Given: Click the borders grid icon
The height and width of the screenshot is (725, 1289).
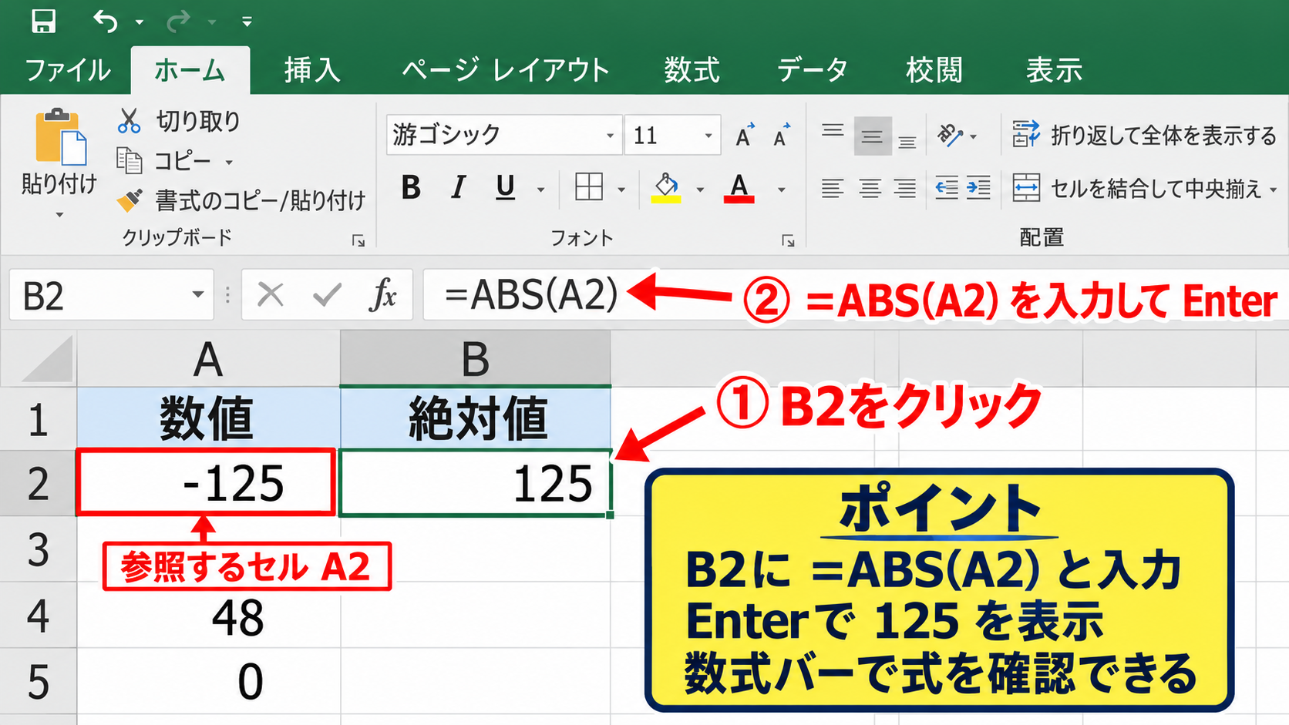Looking at the screenshot, I should click(x=589, y=186).
